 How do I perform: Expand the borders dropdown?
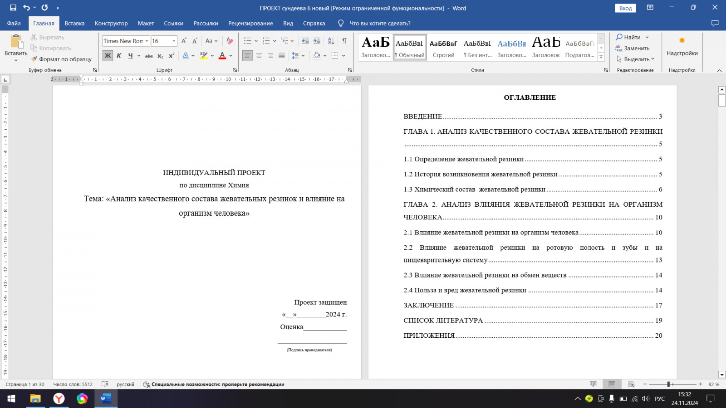[343, 56]
